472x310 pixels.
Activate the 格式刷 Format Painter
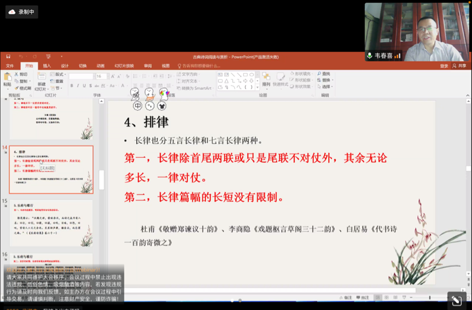coord(23,88)
